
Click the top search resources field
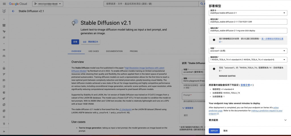pos(151,4)
